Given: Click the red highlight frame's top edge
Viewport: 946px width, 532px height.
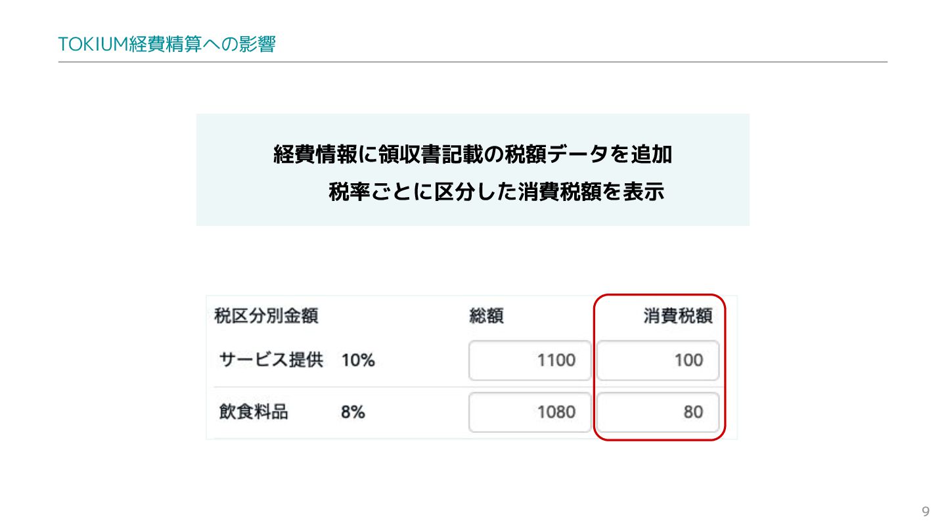Looking at the screenshot, I should click(659, 295).
